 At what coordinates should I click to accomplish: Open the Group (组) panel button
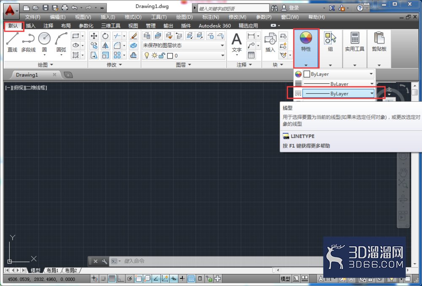click(x=330, y=48)
